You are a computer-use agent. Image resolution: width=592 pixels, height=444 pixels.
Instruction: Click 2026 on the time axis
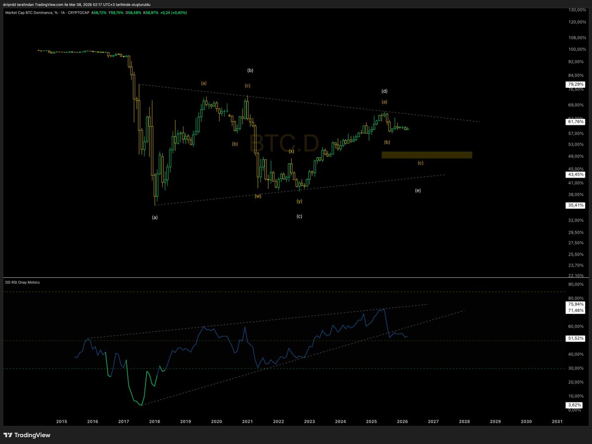click(402, 422)
